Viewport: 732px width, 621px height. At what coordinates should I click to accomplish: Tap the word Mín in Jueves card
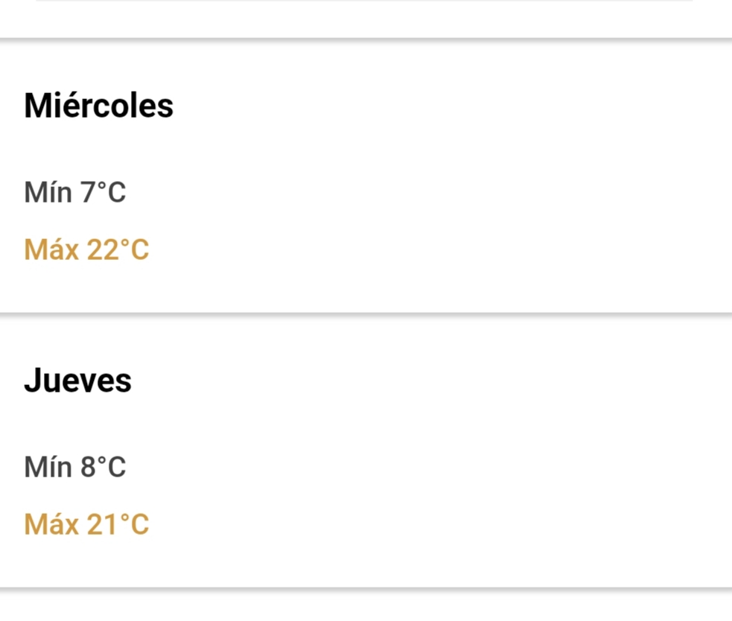click(x=48, y=468)
